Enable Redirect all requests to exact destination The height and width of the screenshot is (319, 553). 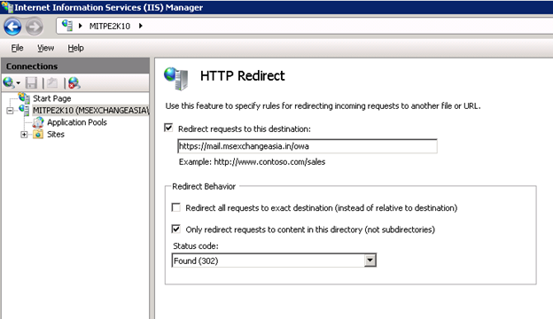click(x=175, y=207)
